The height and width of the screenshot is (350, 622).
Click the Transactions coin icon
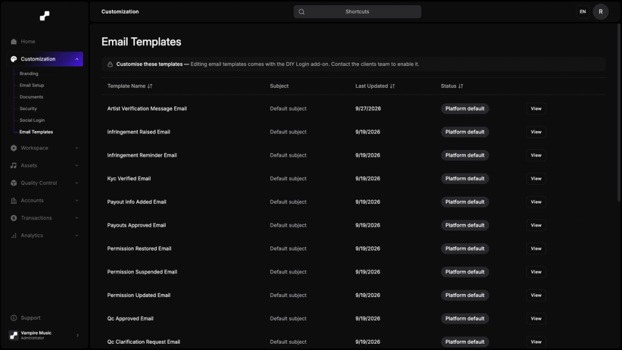click(x=14, y=218)
